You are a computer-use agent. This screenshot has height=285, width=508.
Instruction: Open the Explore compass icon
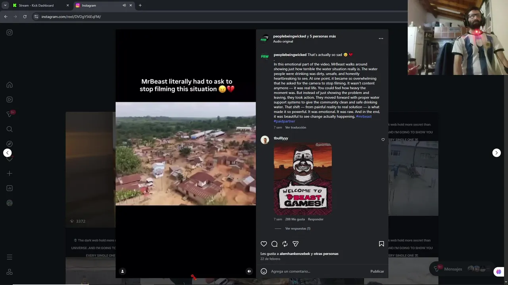click(x=10, y=144)
